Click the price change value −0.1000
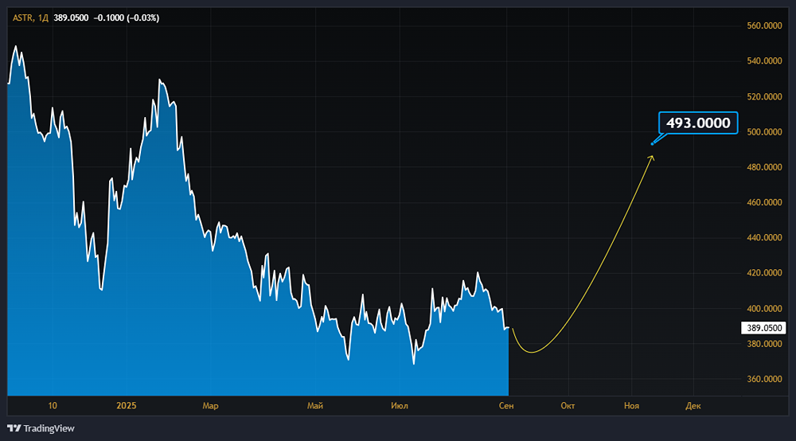This screenshot has width=796, height=441. 108,18
